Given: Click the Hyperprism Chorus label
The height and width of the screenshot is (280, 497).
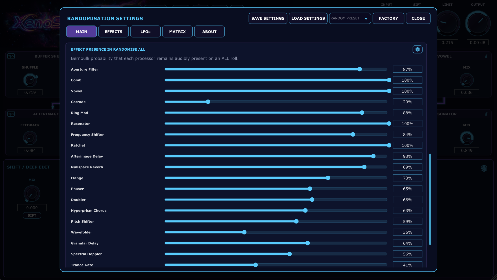Looking at the screenshot, I should (89, 211).
